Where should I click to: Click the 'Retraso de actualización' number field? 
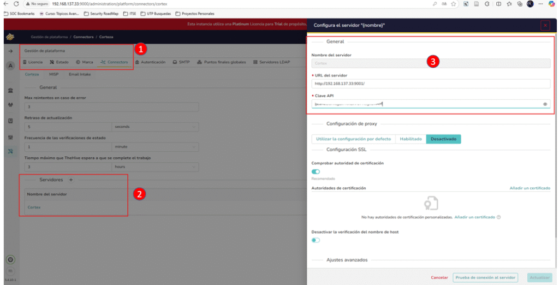point(68,127)
